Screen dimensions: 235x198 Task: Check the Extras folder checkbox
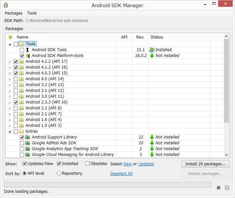pos(16,132)
